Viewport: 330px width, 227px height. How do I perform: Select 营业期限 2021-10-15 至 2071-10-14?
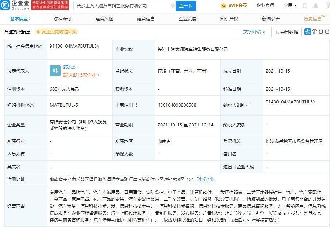pyautogui.click(x=185, y=125)
